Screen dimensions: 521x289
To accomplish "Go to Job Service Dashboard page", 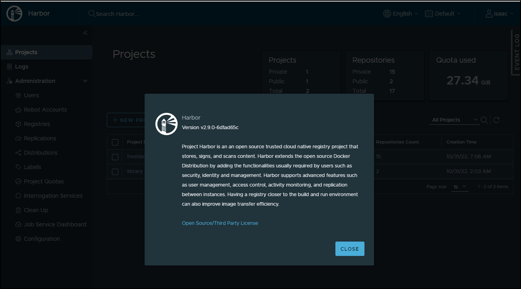I will [x=55, y=224].
